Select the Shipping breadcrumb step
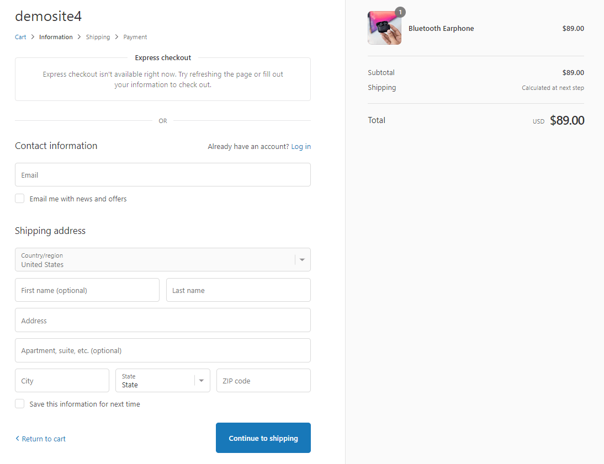This screenshot has height=464, width=604. pos(98,37)
